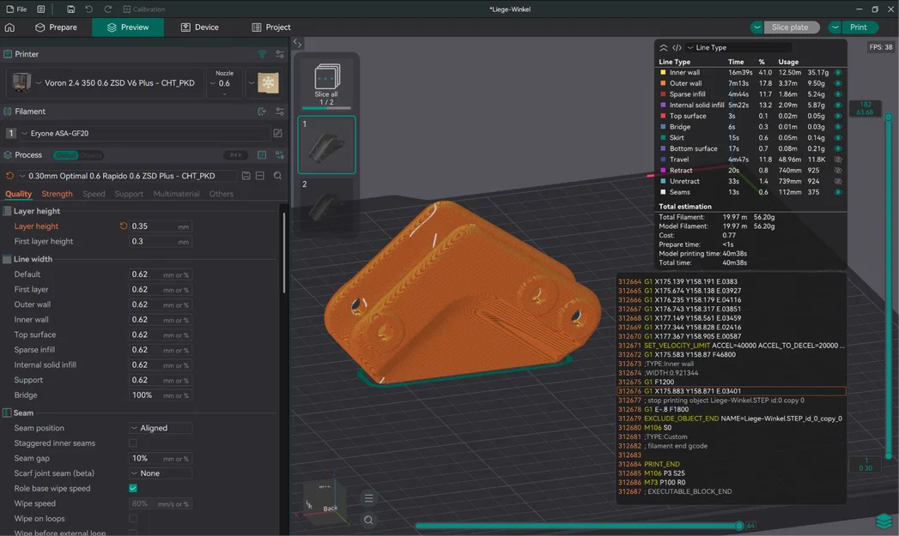Click the cool plate bed type icon
This screenshot has height=536, width=899.
[268, 82]
